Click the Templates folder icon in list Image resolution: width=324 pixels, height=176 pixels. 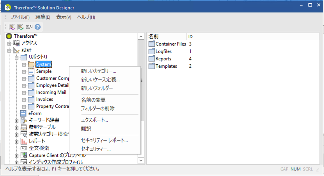152,66
